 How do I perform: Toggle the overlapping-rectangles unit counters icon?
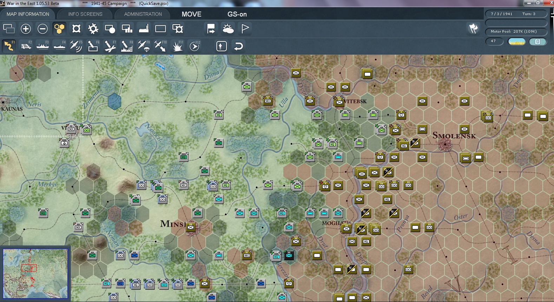[9, 29]
